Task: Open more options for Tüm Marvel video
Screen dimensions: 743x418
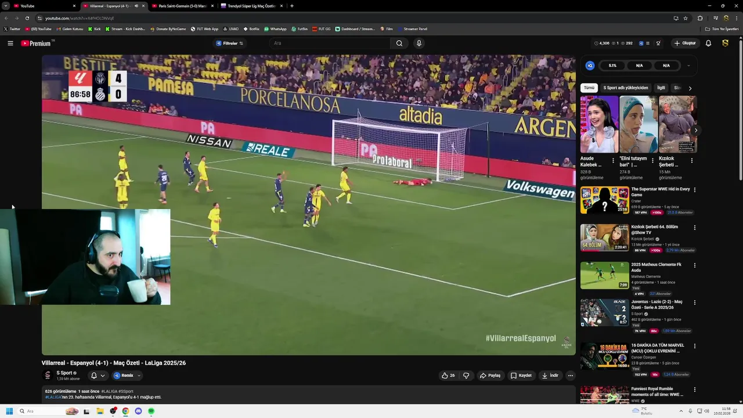Action: pos(694,346)
